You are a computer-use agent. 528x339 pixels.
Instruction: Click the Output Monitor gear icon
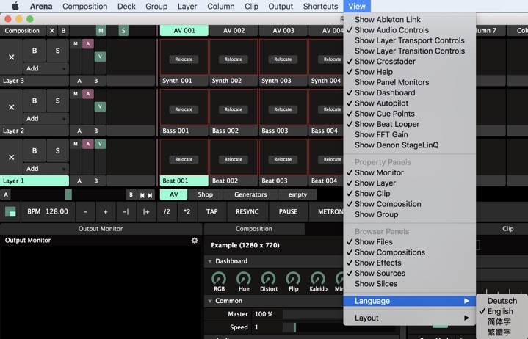point(195,241)
